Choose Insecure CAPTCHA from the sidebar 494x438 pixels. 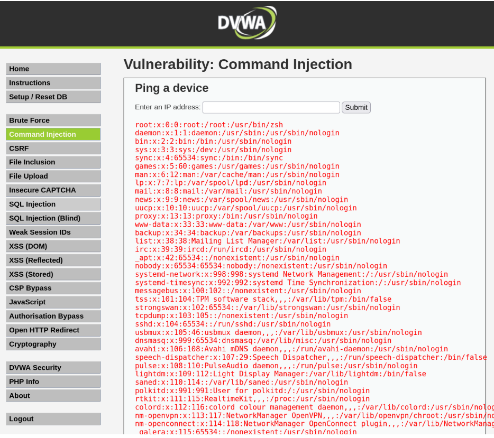pyautogui.click(x=53, y=190)
